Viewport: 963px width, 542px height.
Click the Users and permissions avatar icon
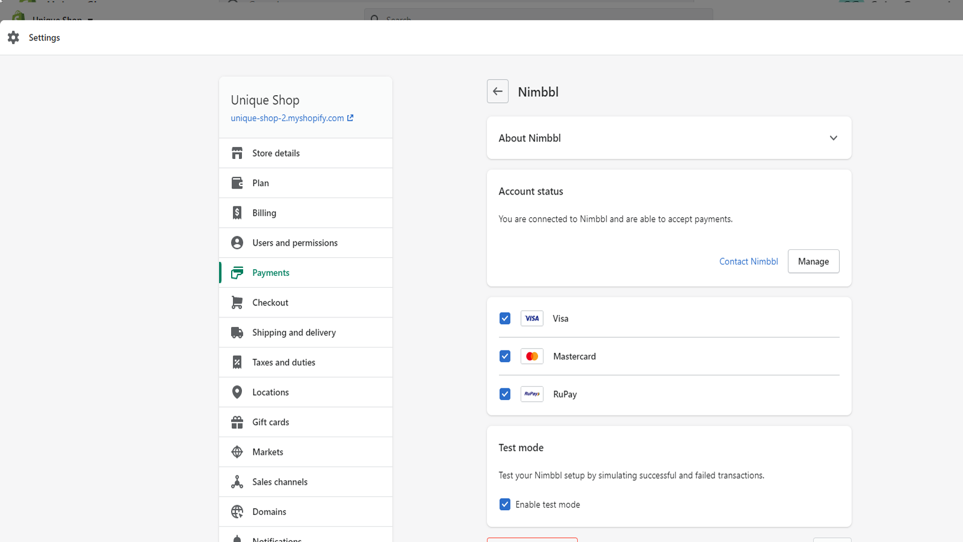(237, 243)
